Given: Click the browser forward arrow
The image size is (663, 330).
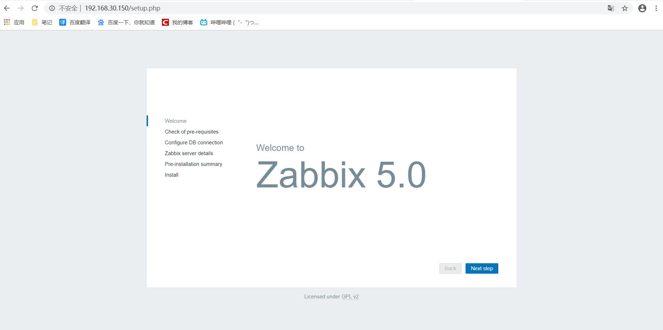Looking at the screenshot, I should (21, 8).
